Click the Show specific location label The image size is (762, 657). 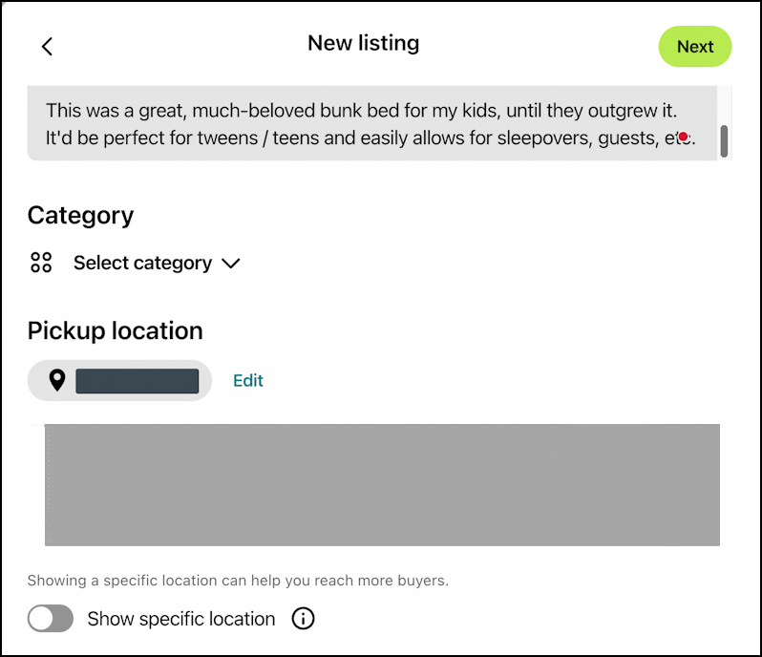click(181, 619)
